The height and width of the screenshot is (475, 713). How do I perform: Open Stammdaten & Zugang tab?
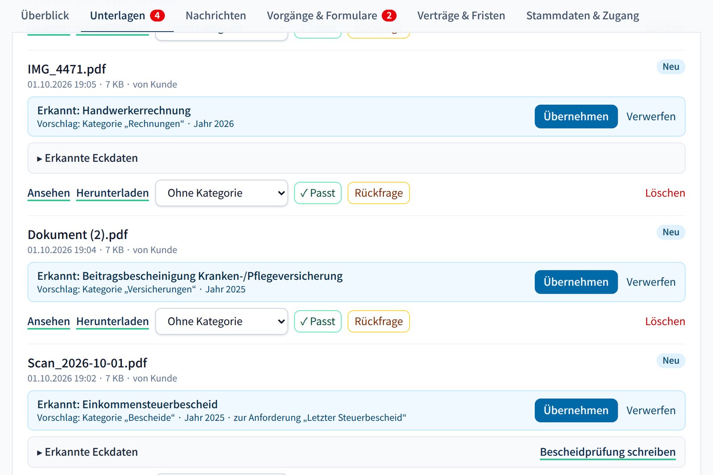point(582,16)
